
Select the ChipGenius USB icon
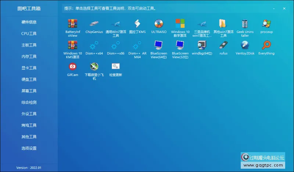point(94,23)
